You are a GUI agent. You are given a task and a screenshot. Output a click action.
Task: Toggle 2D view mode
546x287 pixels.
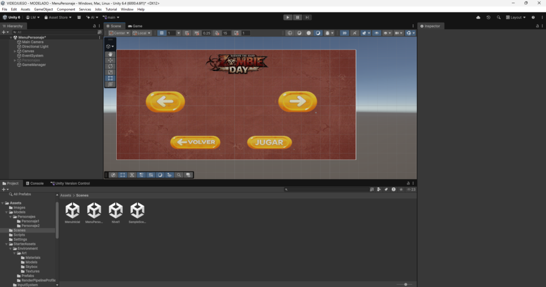pyautogui.click(x=344, y=33)
